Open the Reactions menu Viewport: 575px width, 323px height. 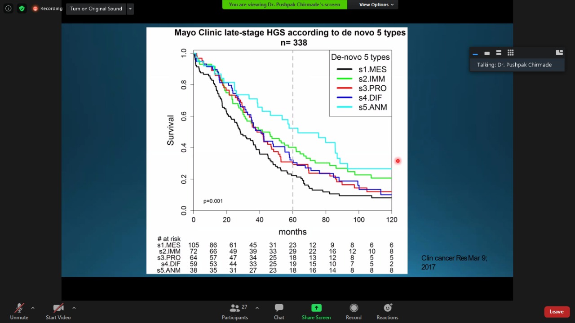click(387, 311)
